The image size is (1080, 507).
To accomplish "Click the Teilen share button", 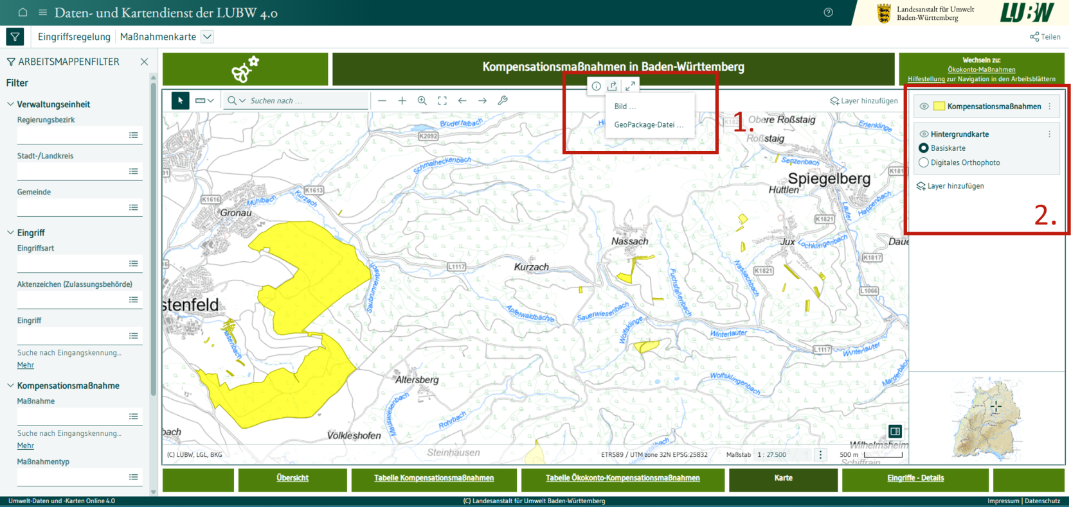I will (1045, 37).
